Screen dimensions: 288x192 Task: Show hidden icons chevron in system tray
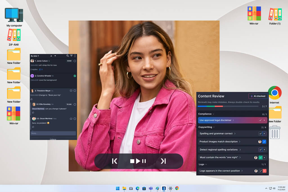pyautogui.click(x=266, y=188)
